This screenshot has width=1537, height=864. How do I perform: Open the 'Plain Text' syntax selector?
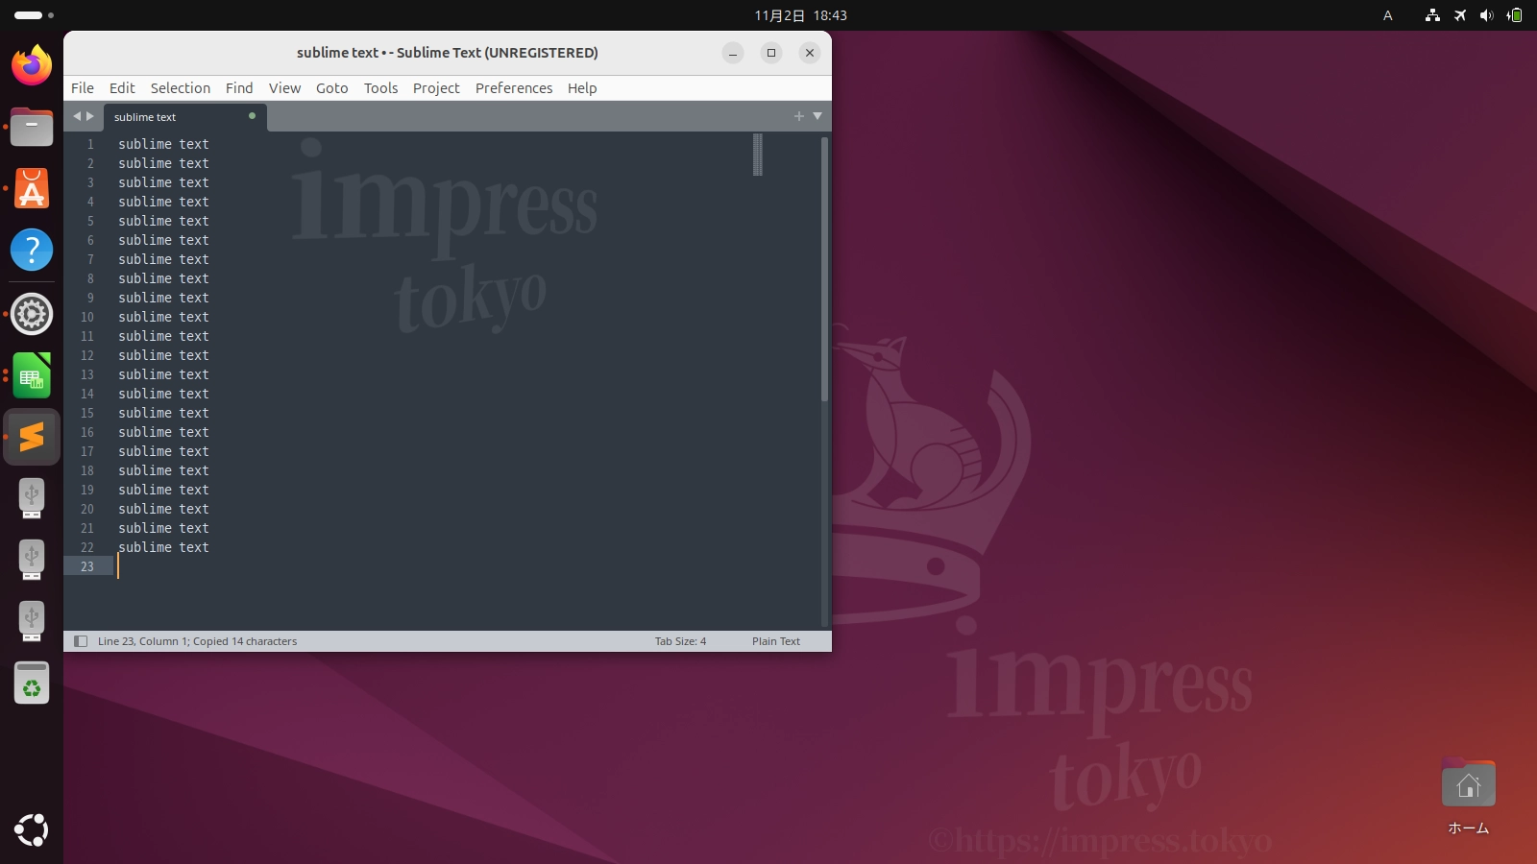pyautogui.click(x=776, y=641)
